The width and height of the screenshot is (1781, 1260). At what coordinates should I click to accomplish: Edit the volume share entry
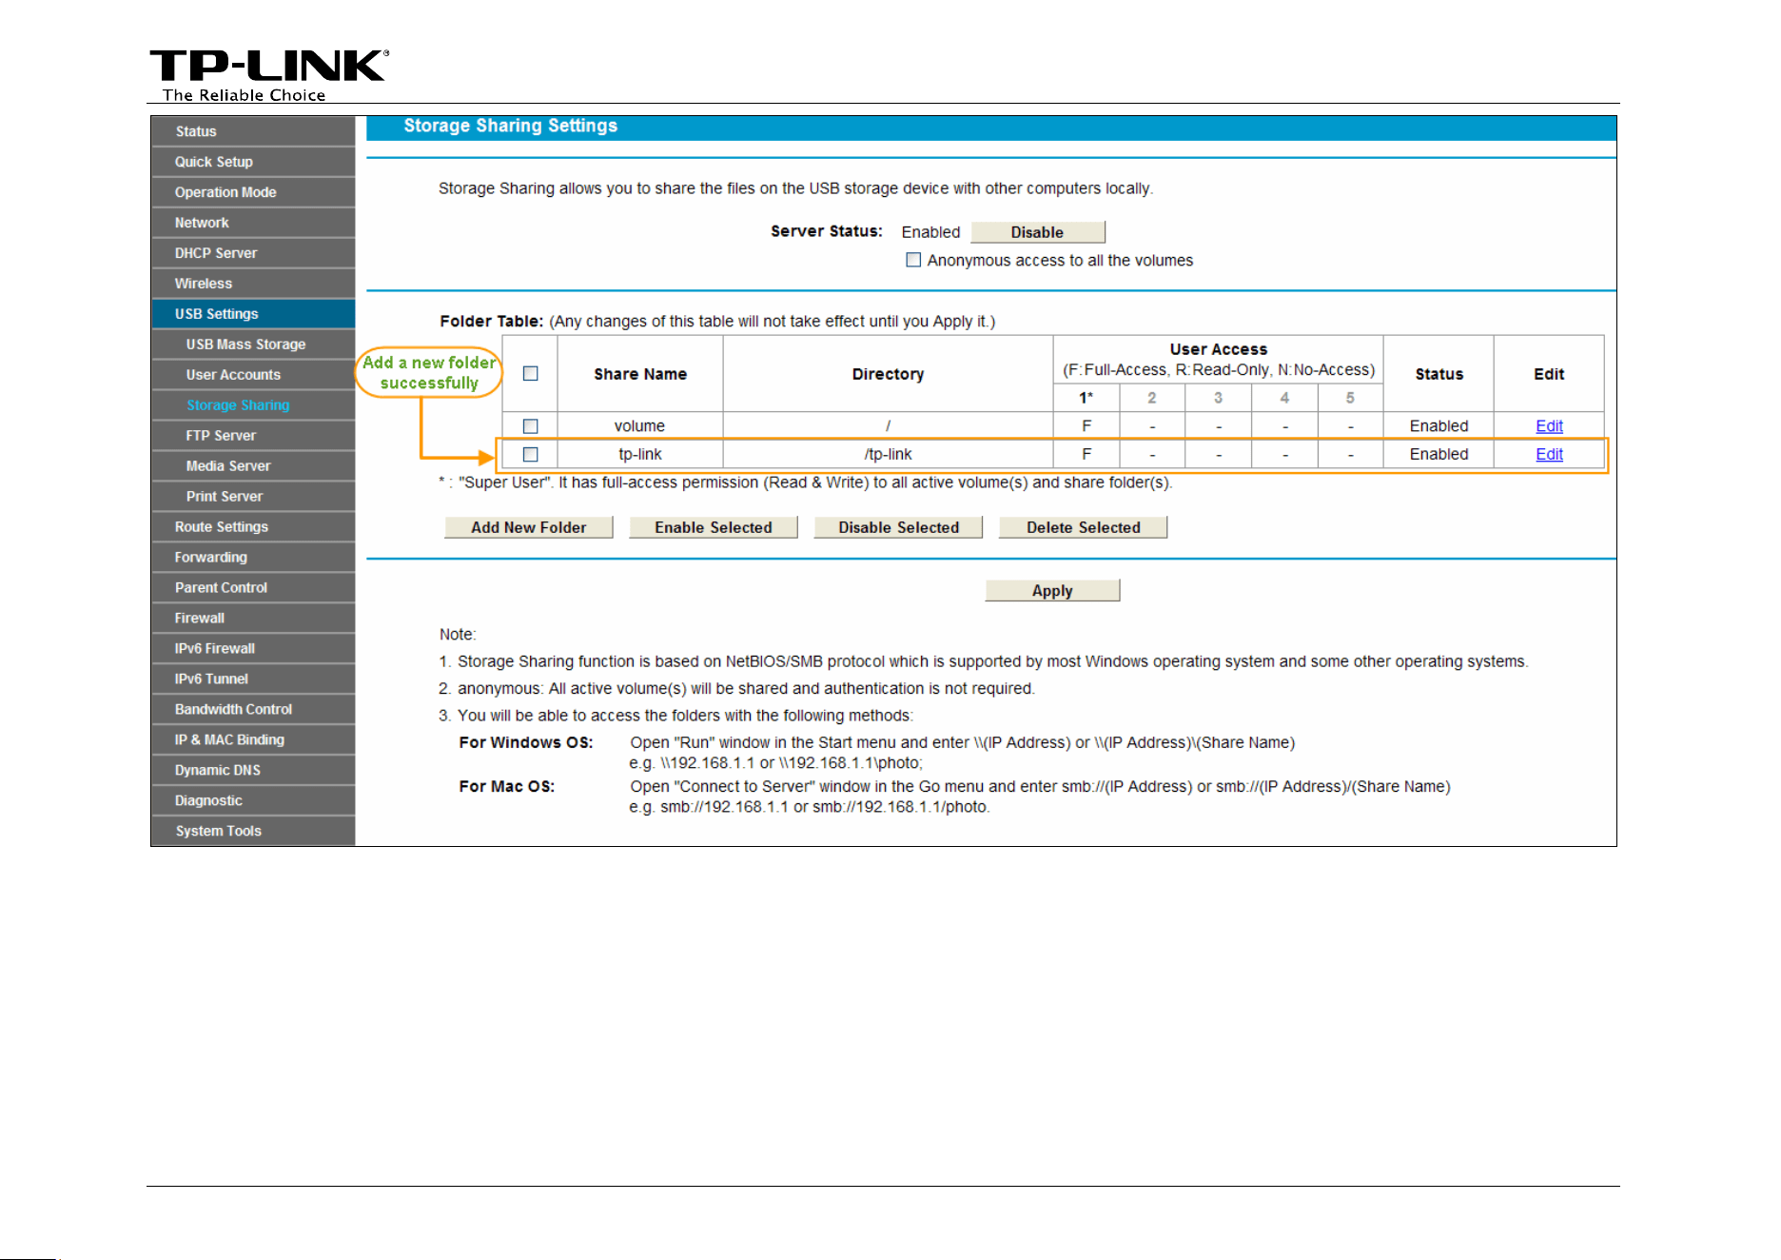click(1549, 426)
